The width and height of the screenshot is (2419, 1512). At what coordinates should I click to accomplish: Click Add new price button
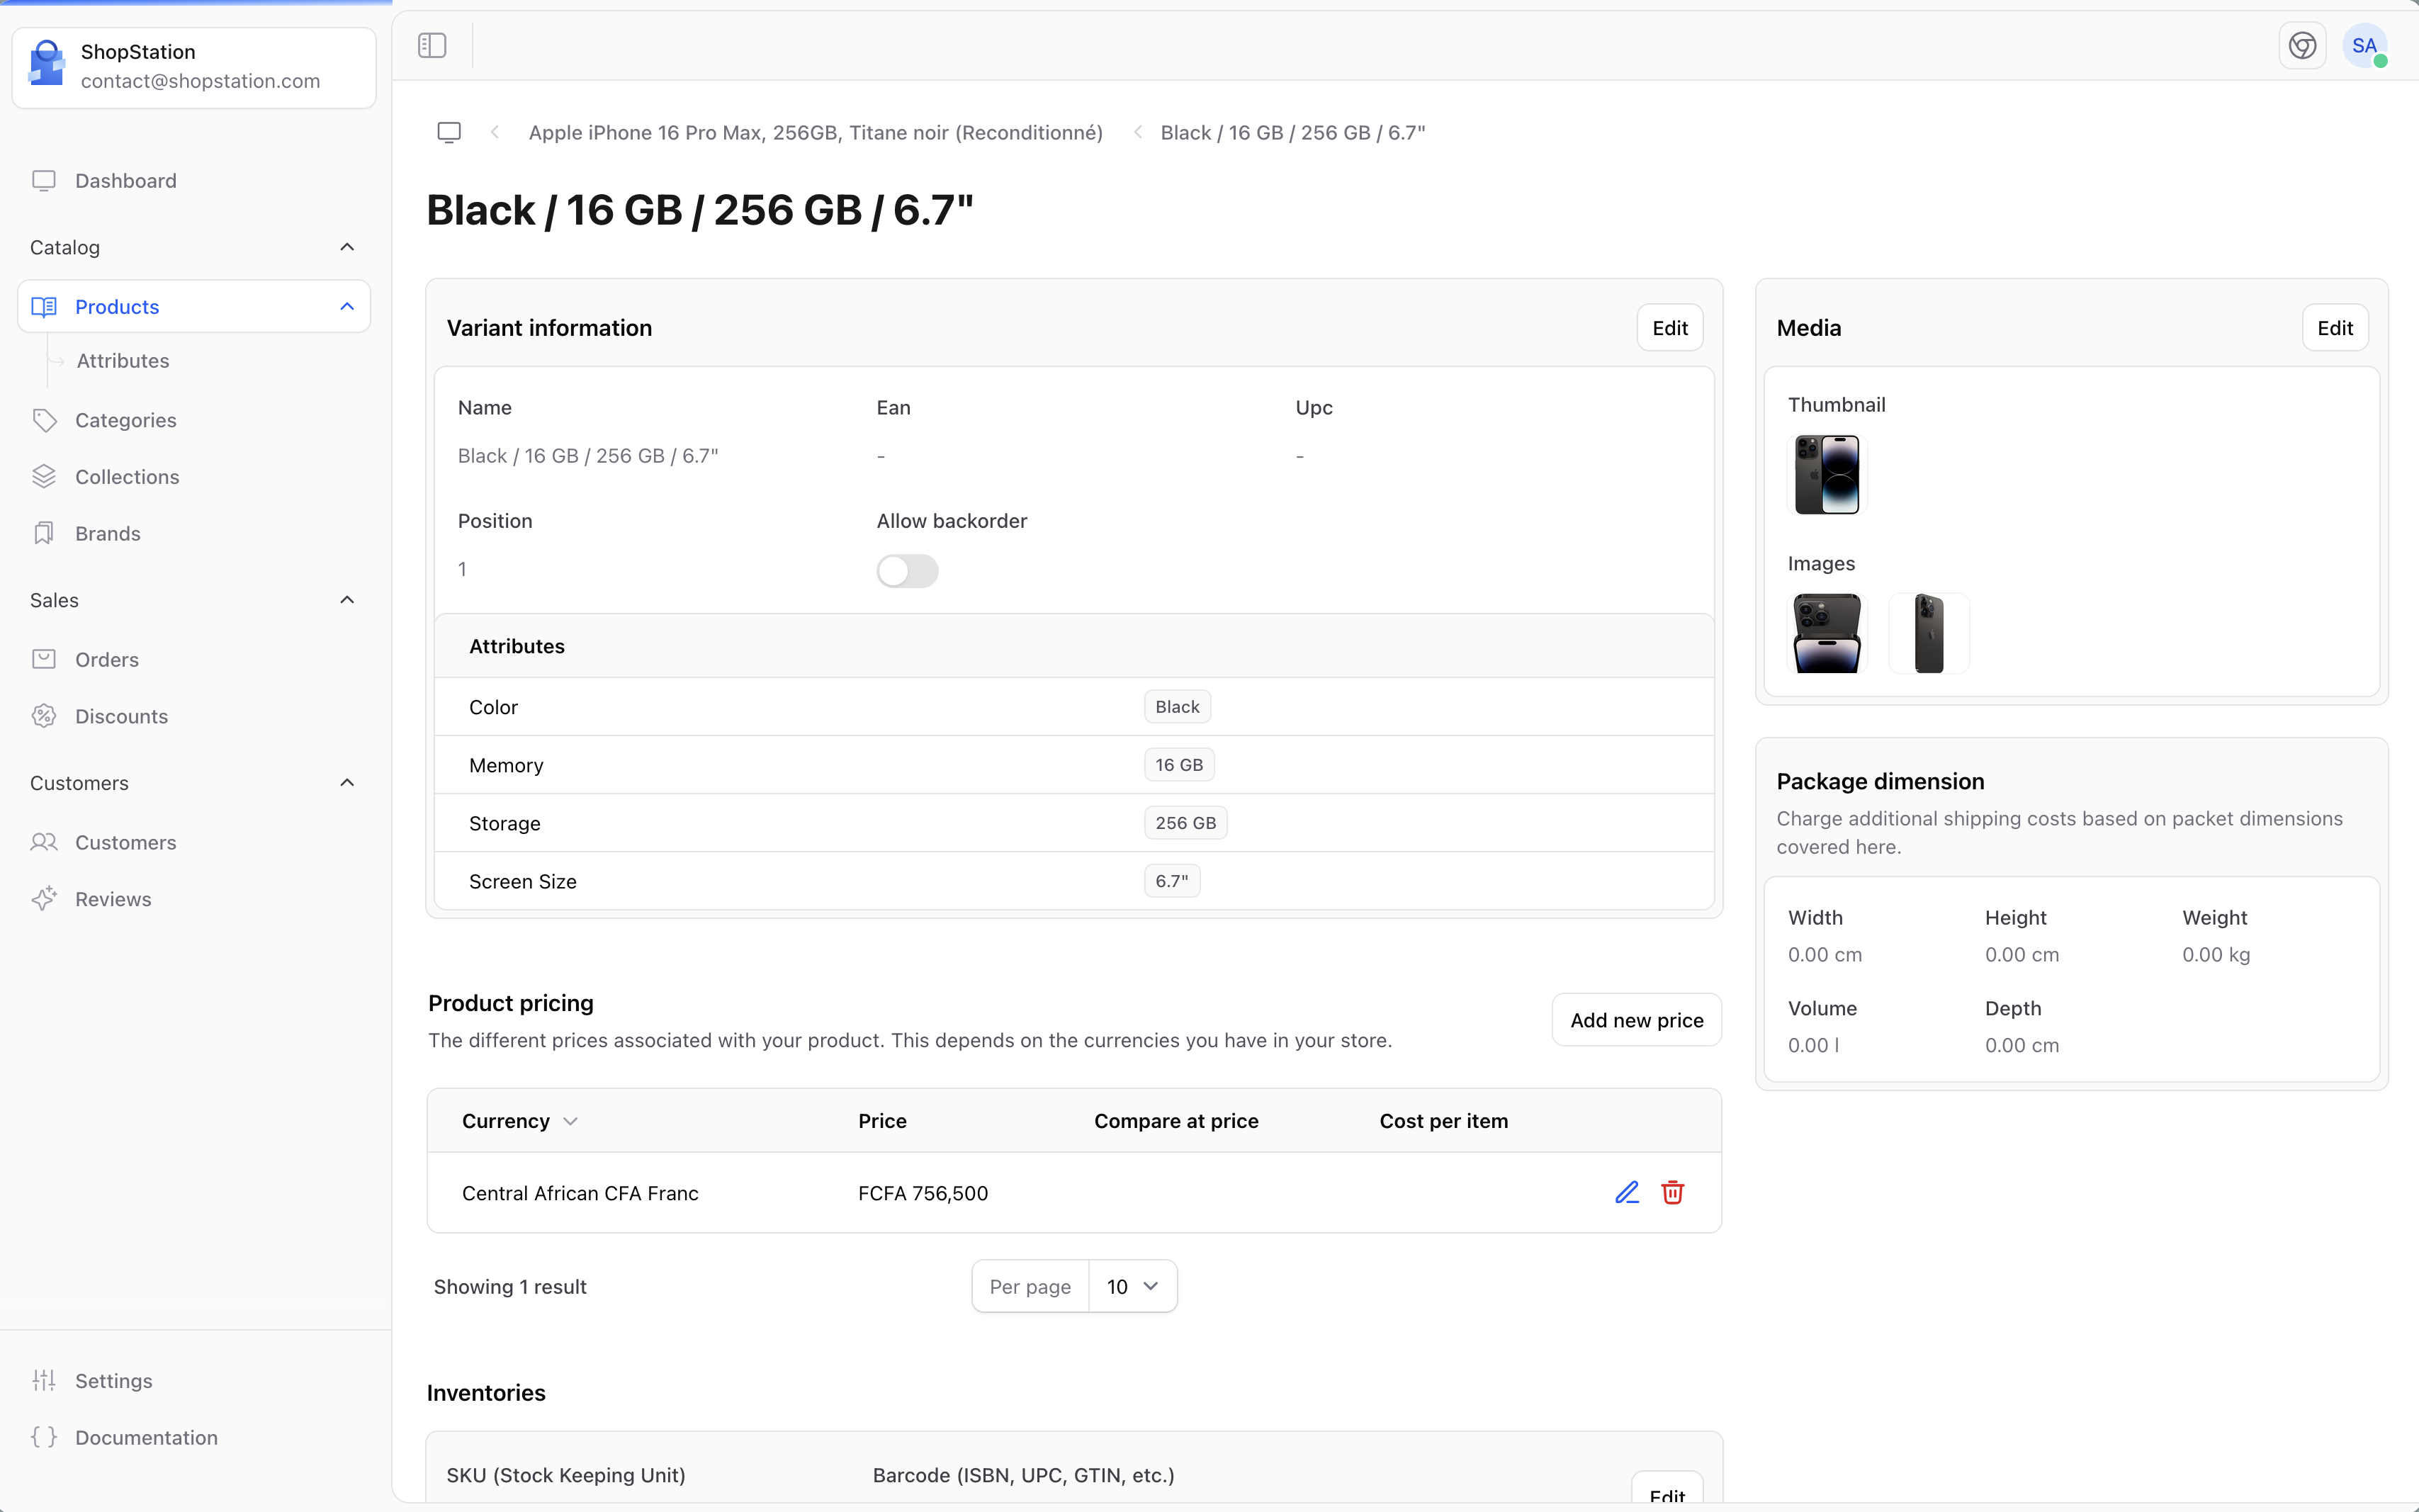pos(1636,1020)
